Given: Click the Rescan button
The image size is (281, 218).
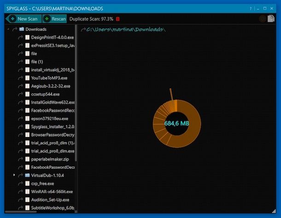Looking at the screenshot, I should (55, 19).
